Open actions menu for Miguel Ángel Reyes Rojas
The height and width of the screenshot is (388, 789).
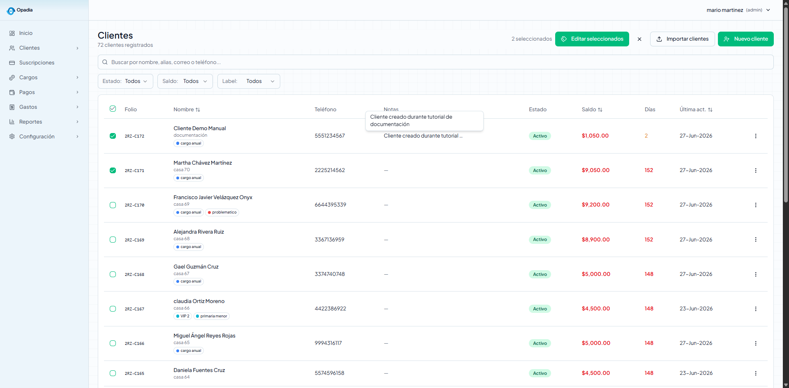(756, 343)
